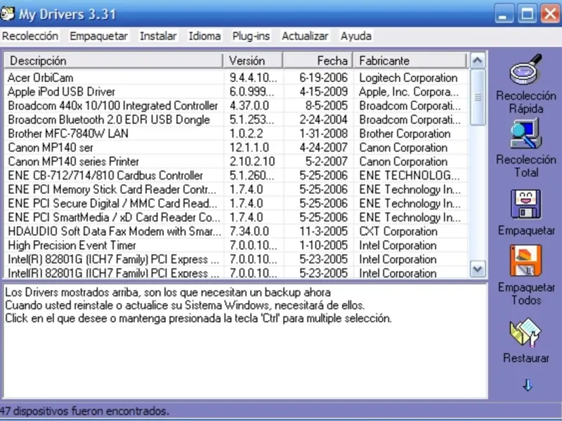Click the status bar dispositivos fueron encontrados text

click(x=84, y=411)
